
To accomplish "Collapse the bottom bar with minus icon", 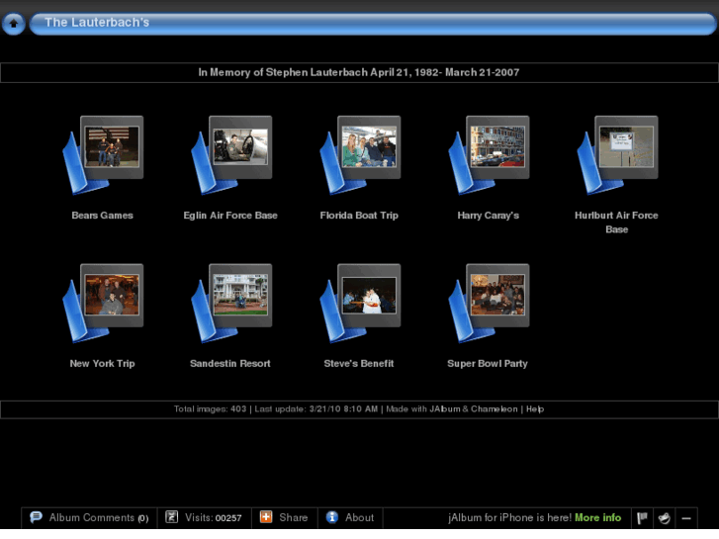I will [x=686, y=518].
